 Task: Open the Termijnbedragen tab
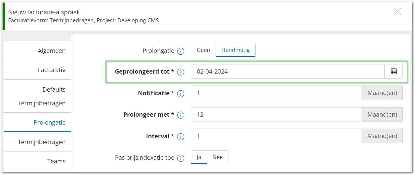click(x=38, y=142)
